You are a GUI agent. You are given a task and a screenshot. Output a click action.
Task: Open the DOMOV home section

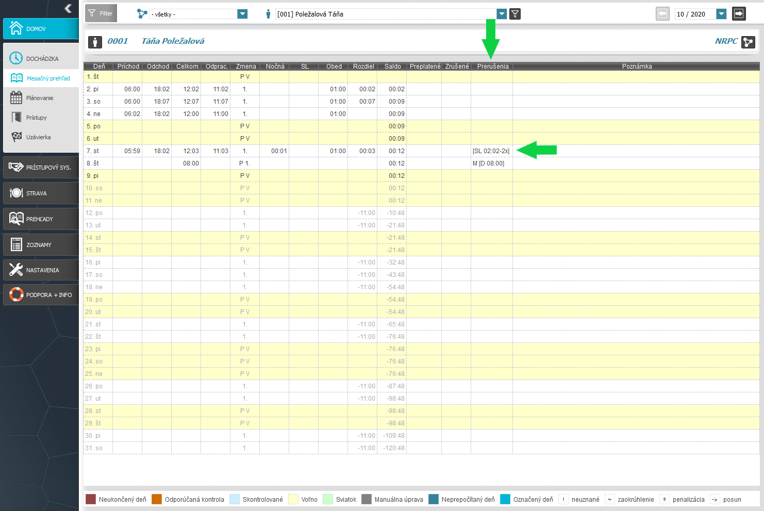point(41,29)
